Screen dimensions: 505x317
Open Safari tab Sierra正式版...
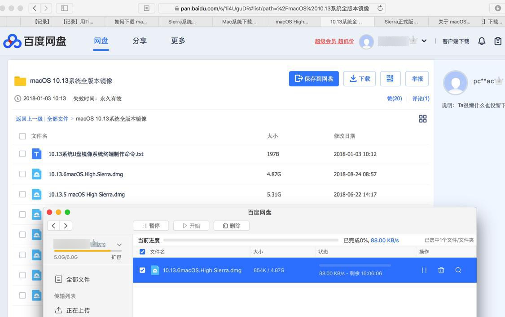(401, 22)
